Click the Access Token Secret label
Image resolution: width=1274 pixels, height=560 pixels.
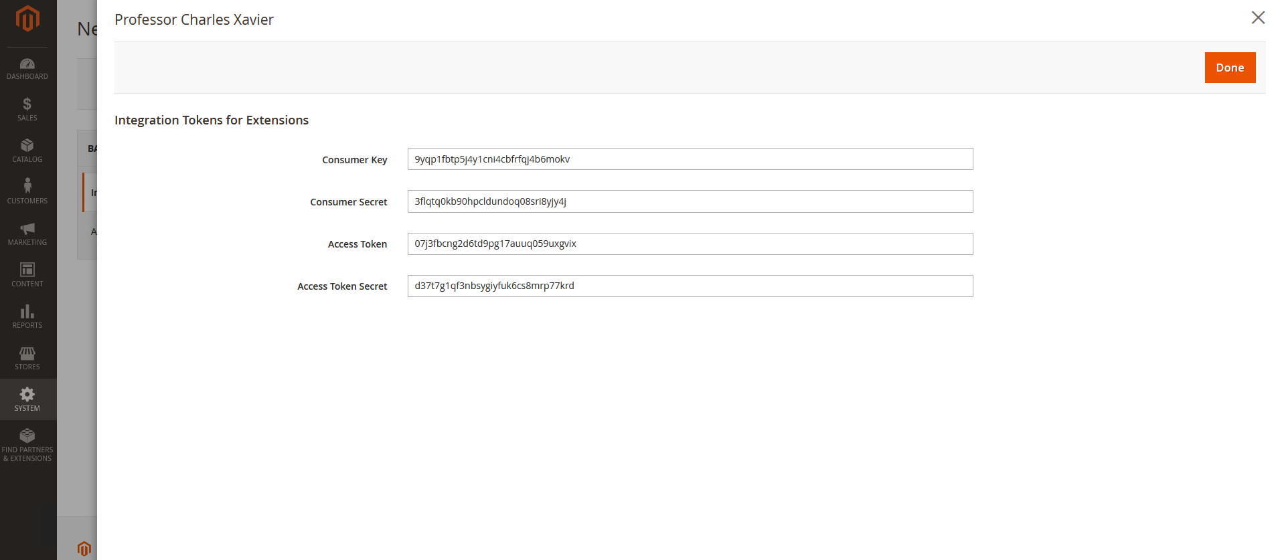coord(342,286)
